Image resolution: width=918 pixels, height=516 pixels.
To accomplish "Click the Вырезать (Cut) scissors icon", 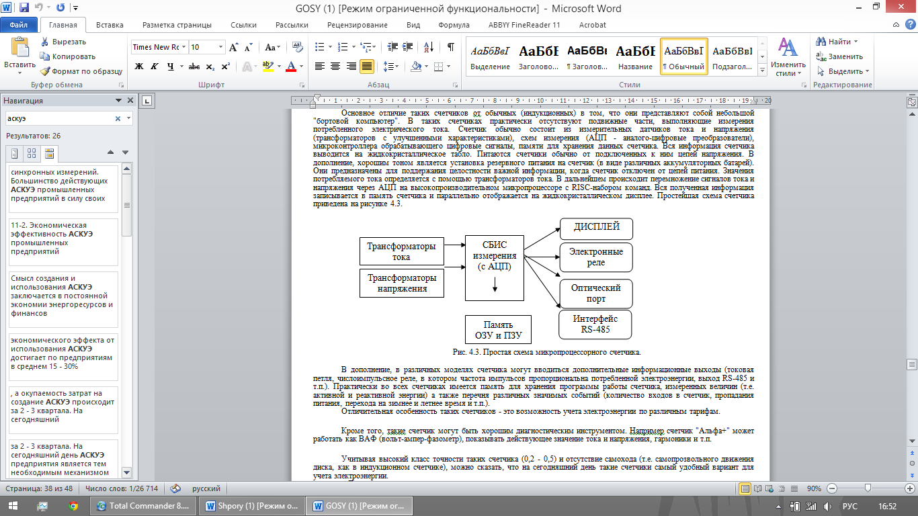I will (x=45, y=42).
